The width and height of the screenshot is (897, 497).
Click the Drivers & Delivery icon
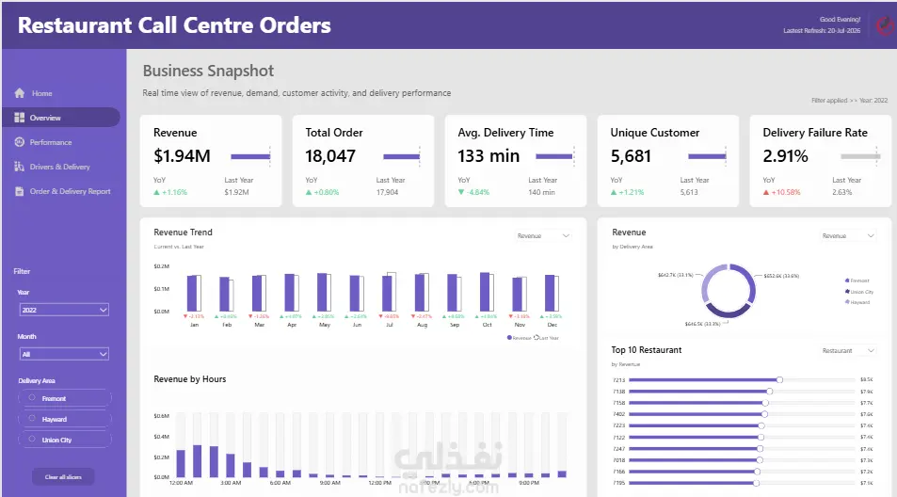pyautogui.click(x=20, y=167)
